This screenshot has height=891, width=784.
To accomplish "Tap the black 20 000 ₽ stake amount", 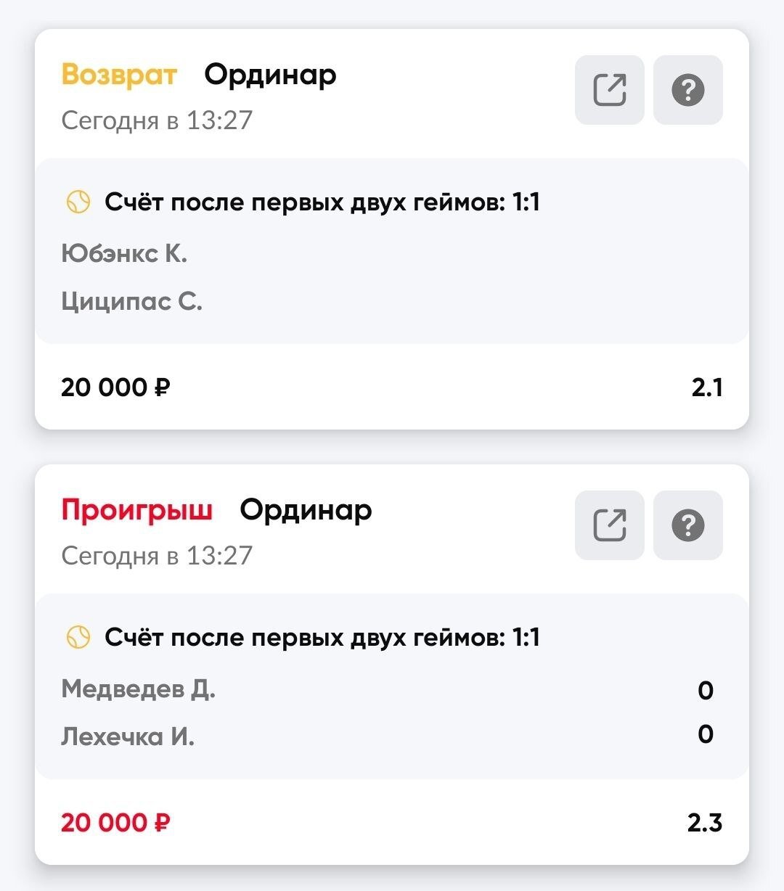I will tap(115, 387).
